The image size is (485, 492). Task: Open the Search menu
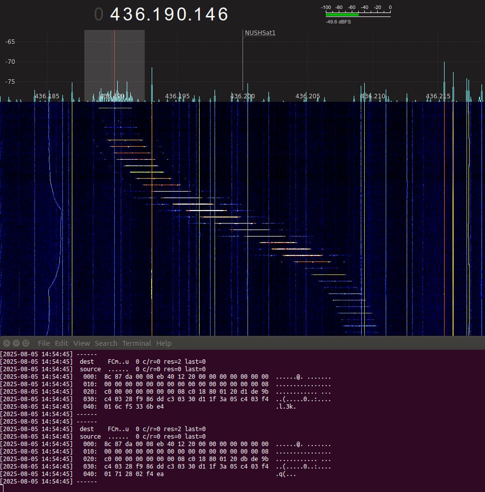pos(106,343)
